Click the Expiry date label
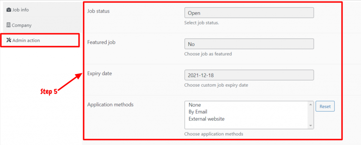The width and height of the screenshot is (361, 145). click(x=99, y=73)
